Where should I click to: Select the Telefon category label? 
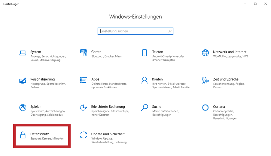(x=158, y=52)
